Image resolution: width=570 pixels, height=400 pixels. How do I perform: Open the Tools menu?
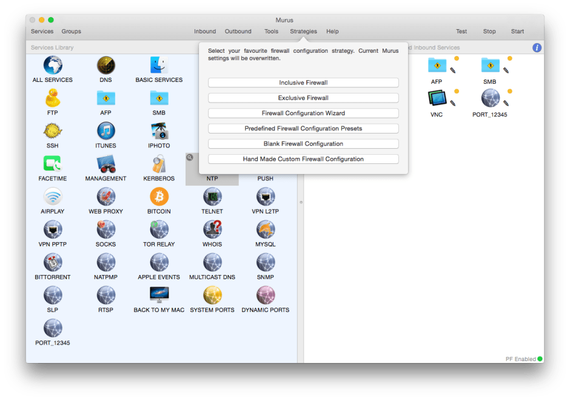(271, 31)
